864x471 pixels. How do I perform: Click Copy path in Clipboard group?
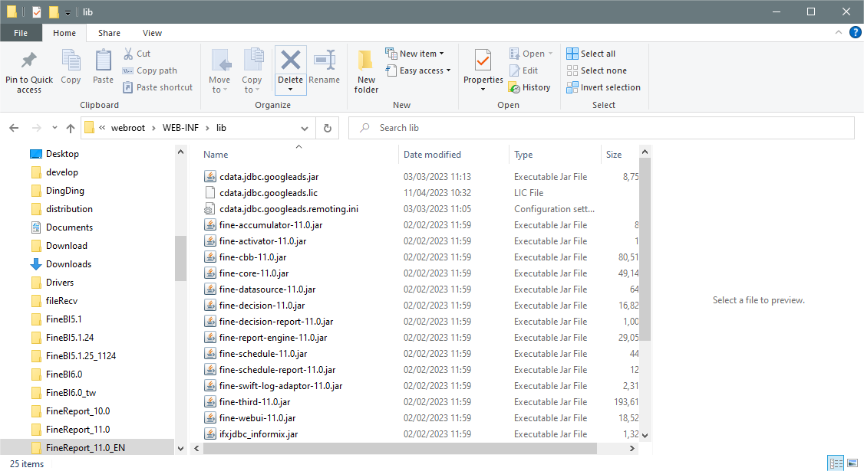(150, 70)
